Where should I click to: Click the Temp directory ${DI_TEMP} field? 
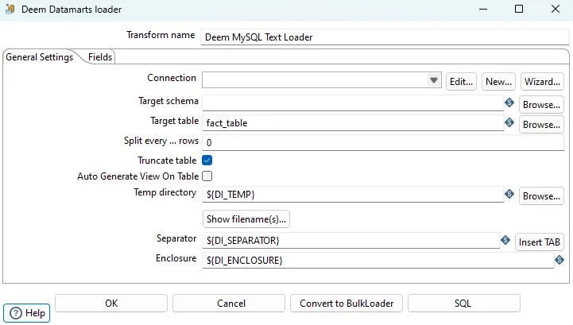click(x=353, y=194)
